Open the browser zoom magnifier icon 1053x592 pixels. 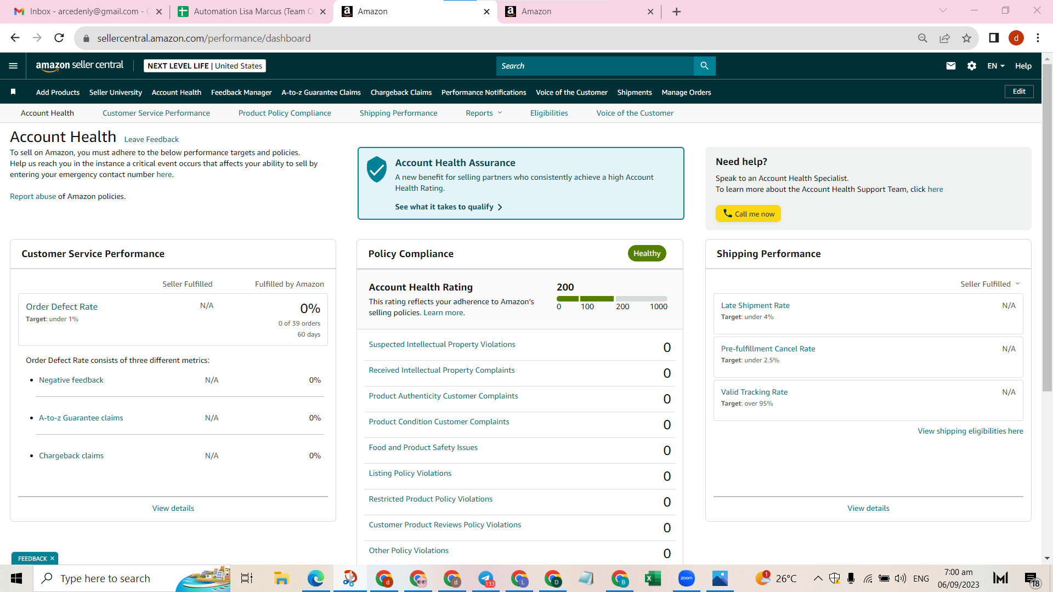click(x=922, y=38)
